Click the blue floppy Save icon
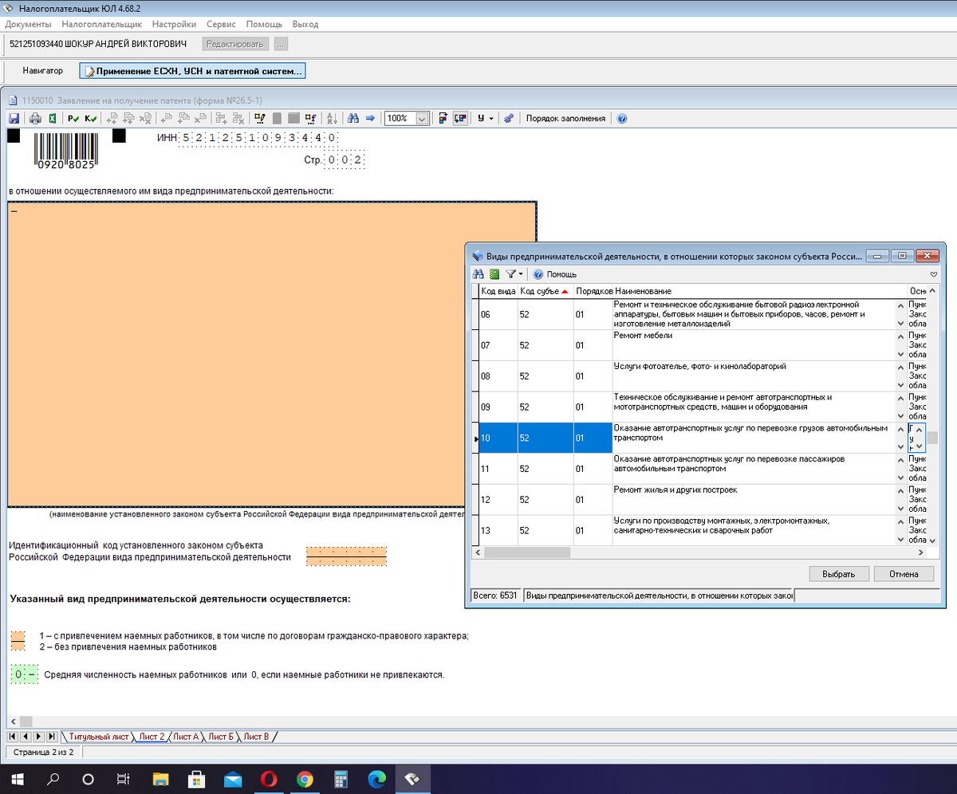This screenshot has width=957, height=794. (14, 118)
